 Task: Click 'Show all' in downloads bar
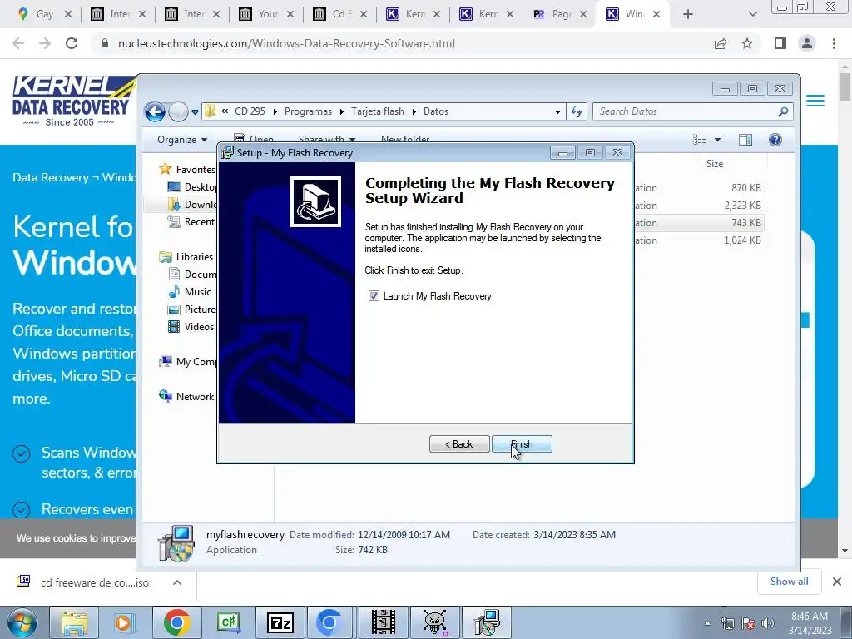click(789, 582)
